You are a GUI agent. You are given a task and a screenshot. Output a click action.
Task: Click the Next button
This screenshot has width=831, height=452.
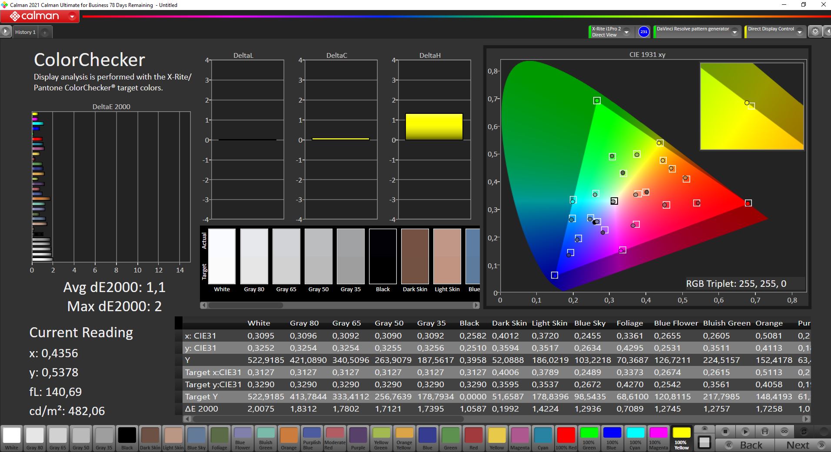pos(803,445)
